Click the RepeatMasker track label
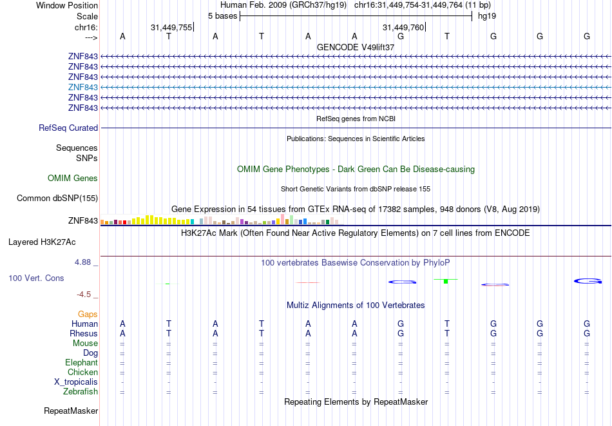612x426 pixels. click(x=71, y=411)
